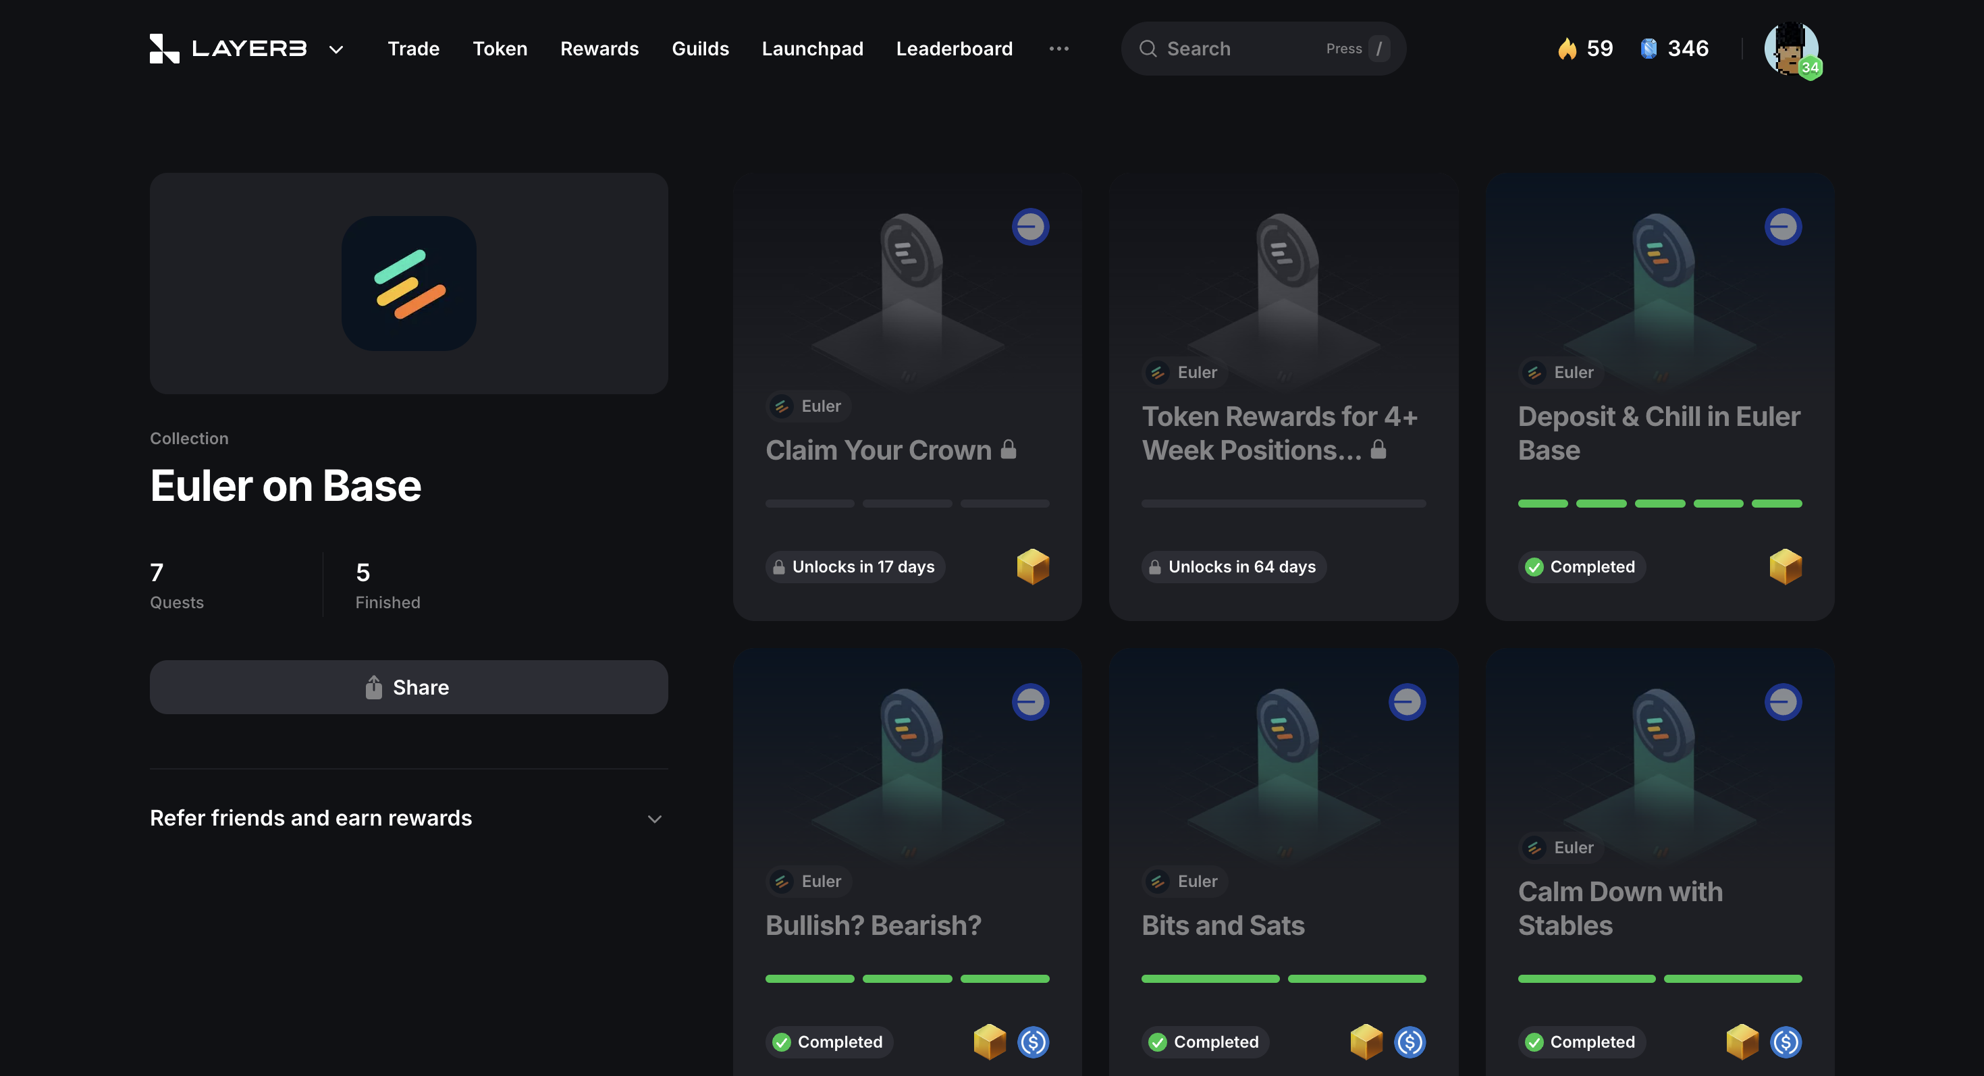This screenshot has width=1984, height=1076.
Task: Click the Base chain badge on Deposit & Chill
Action: 1783,226
